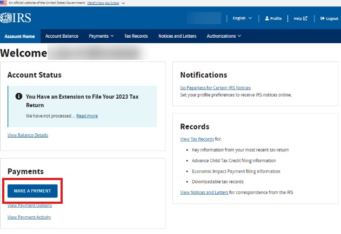The width and height of the screenshot is (341, 234).
Task: Expand the Authorizations menu chevron
Action: point(239,36)
